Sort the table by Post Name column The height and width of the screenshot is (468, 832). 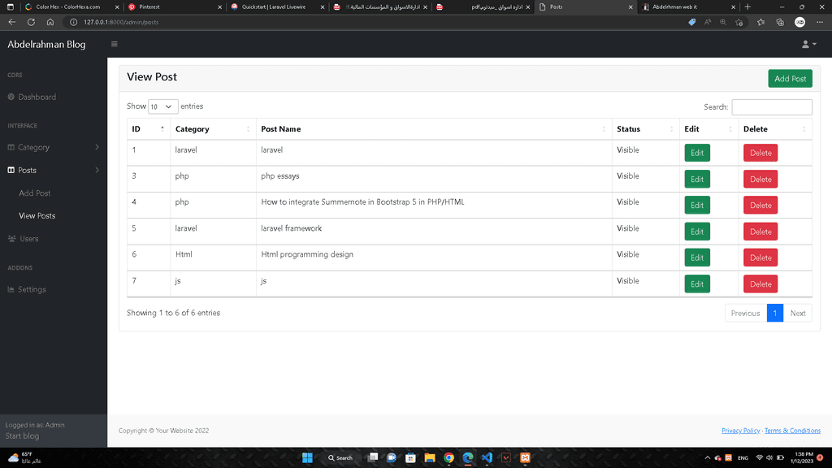pos(434,129)
